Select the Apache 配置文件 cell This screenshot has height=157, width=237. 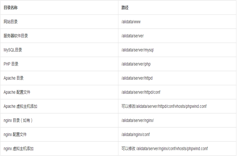pos(16,92)
